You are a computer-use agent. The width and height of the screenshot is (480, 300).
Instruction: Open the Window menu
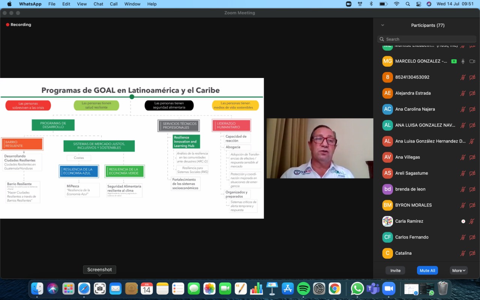pyautogui.click(x=132, y=4)
